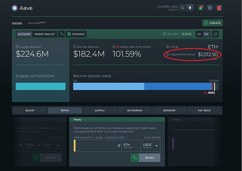Viewport: 242px width, 171px height.
Task: Click the plus icon on CREATE button
Action: point(206,23)
